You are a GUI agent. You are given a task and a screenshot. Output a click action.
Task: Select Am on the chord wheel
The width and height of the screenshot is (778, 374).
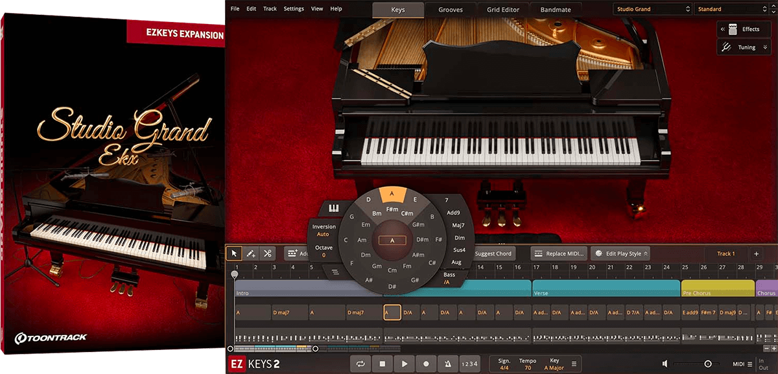coord(362,239)
